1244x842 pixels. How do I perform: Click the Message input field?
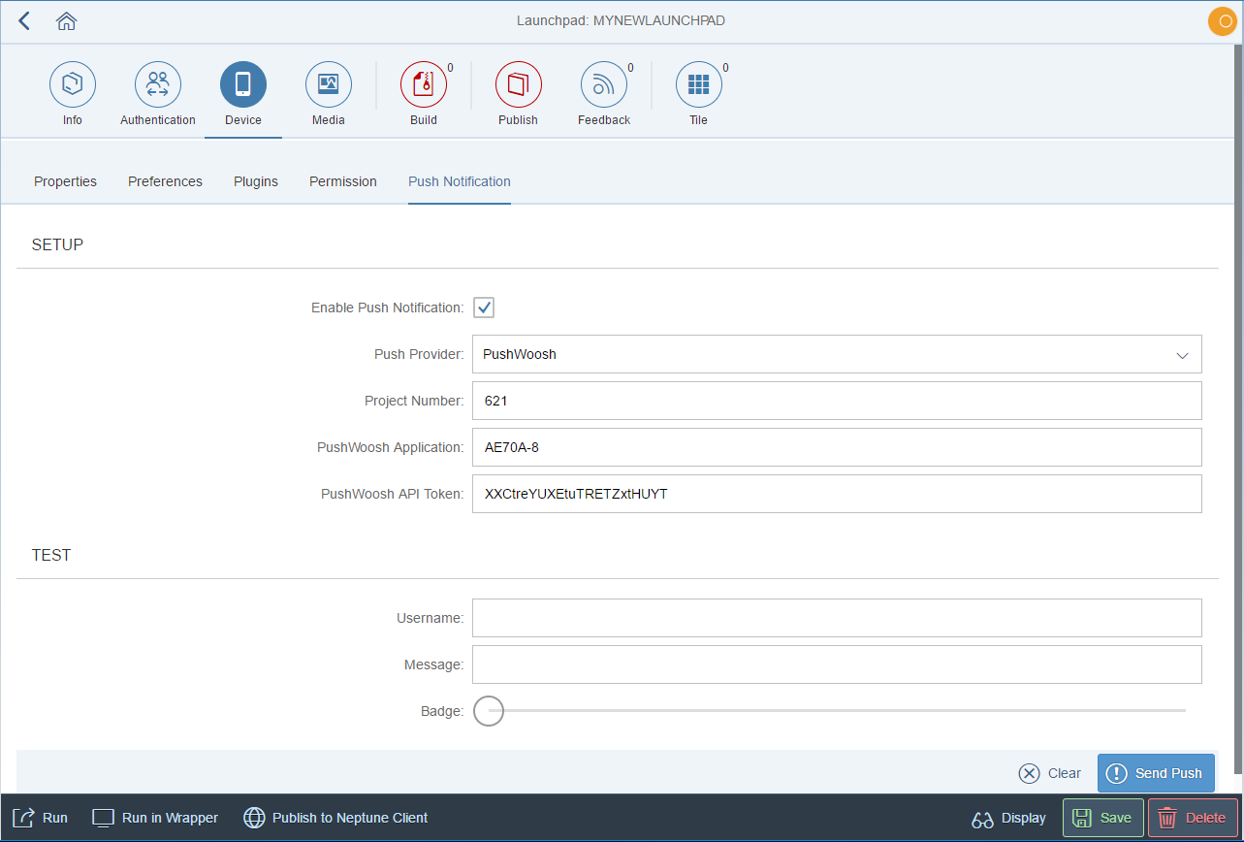837,664
